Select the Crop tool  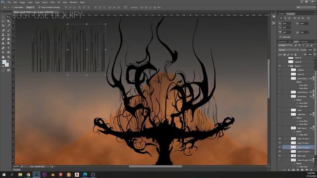click(x=3, y=26)
